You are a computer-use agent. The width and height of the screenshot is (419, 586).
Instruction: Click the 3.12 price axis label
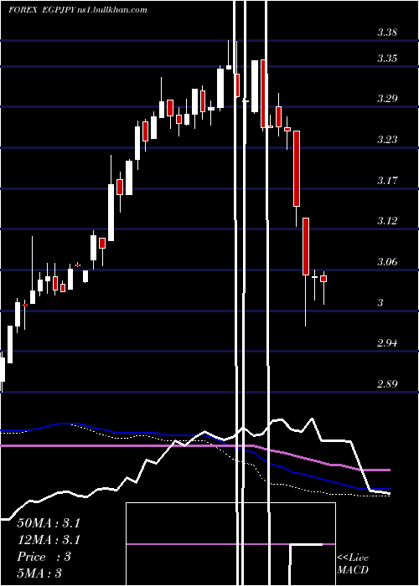(387, 221)
